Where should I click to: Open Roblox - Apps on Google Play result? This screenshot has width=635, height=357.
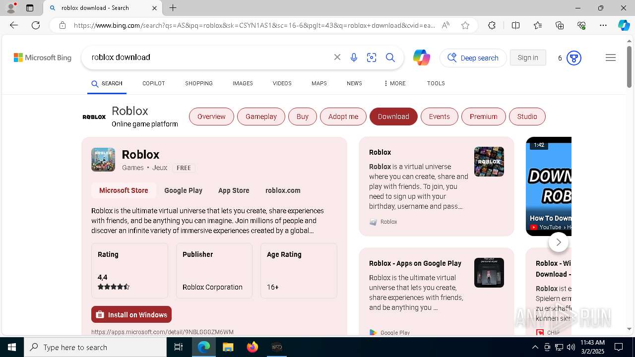(415, 263)
